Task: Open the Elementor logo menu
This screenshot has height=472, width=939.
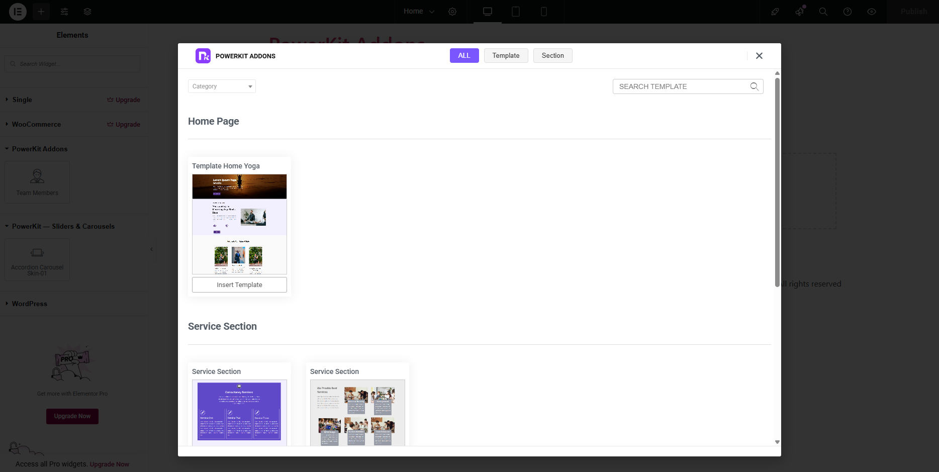Action: (18, 12)
